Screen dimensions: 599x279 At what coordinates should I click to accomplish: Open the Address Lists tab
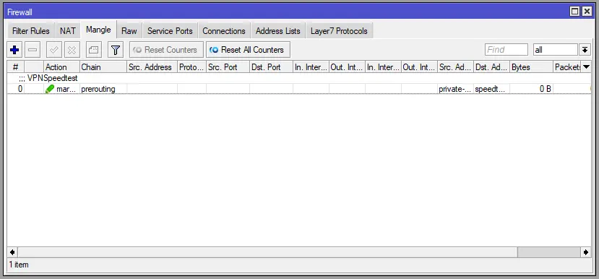278,31
